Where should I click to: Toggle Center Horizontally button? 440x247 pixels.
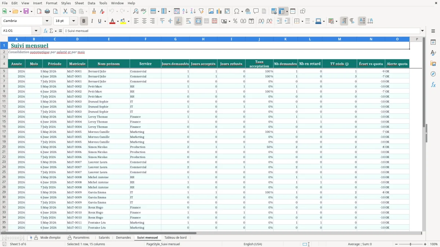point(144,21)
